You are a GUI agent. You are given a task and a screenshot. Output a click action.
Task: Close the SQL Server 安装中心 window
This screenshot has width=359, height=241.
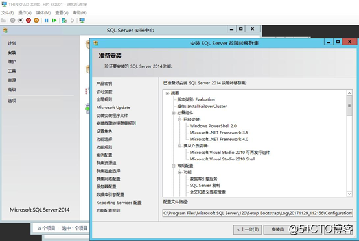pos(253,29)
